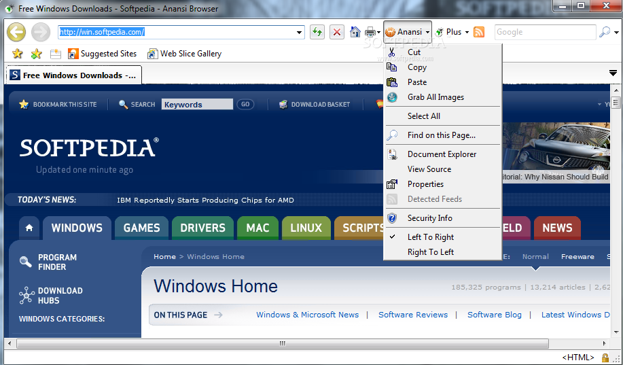Click the padlock icon in status bar

[605, 358]
